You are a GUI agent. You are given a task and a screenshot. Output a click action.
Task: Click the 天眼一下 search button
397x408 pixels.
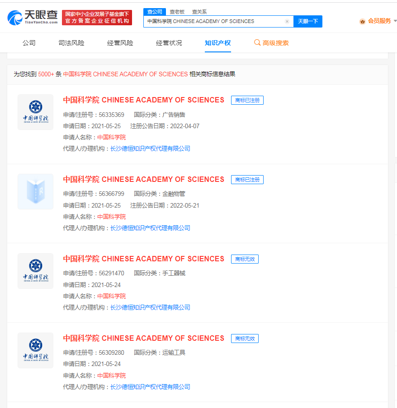pyautogui.click(x=308, y=21)
